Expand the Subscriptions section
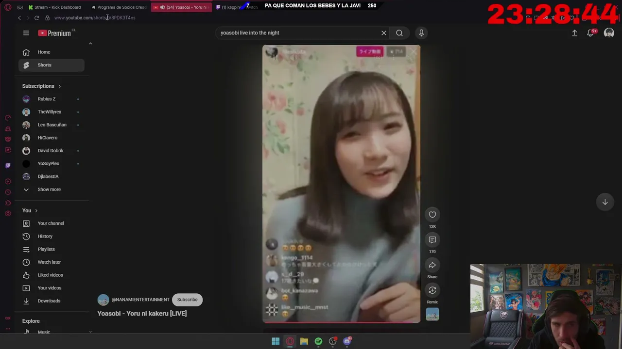Screen dimensions: 622x349 pos(42,86)
